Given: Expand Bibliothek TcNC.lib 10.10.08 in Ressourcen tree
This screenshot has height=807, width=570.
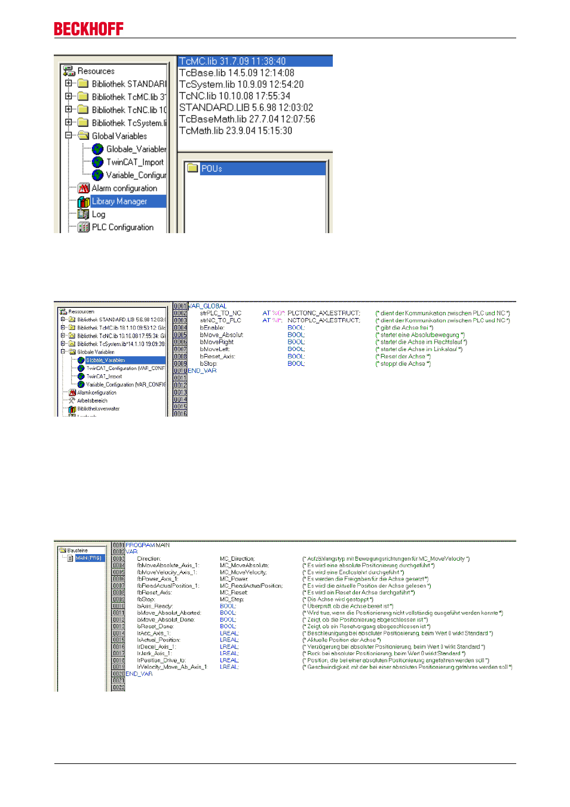Looking at the screenshot, I should pyautogui.click(x=63, y=335).
